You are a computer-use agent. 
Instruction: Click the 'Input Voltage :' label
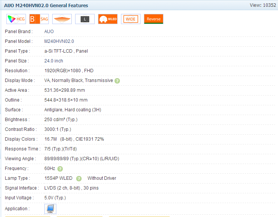tap(19, 198)
